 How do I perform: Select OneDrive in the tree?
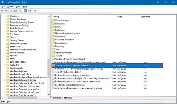[x=14, y=16]
